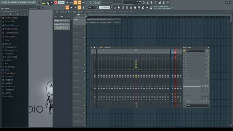Click the stop button in transport
Screen dimensions: 233x131
(x=52, y=3)
